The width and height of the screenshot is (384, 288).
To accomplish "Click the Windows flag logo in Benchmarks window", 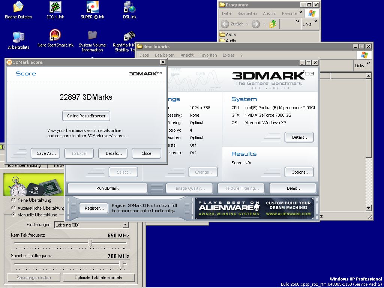I will (x=364, y=55).
